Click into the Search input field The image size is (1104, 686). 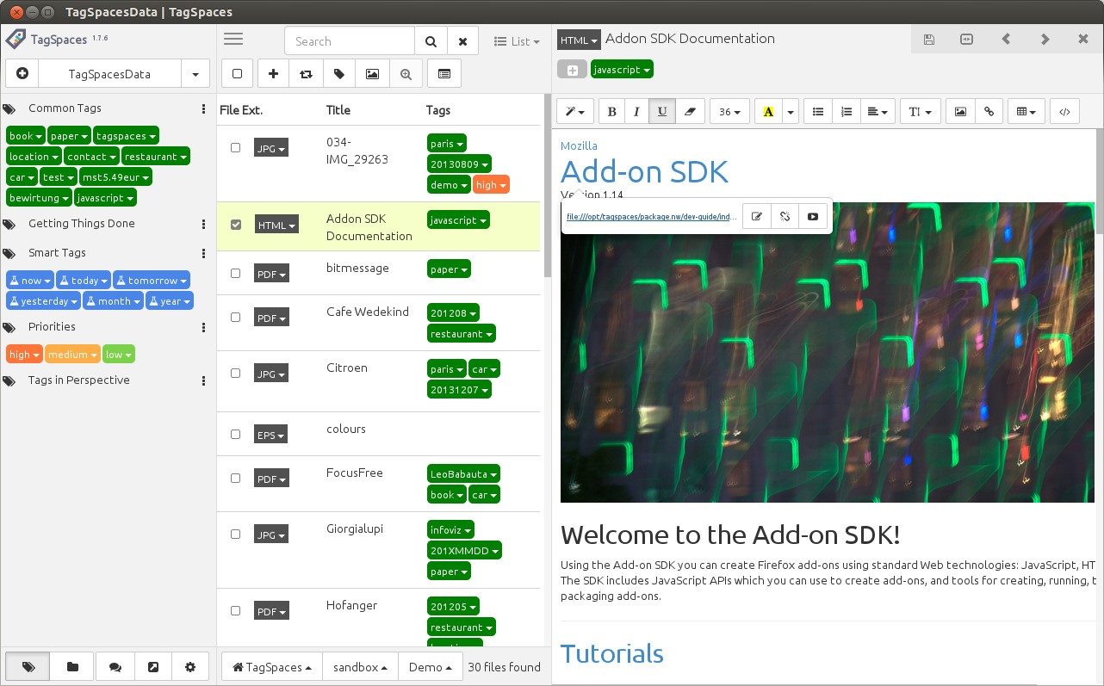350,41
